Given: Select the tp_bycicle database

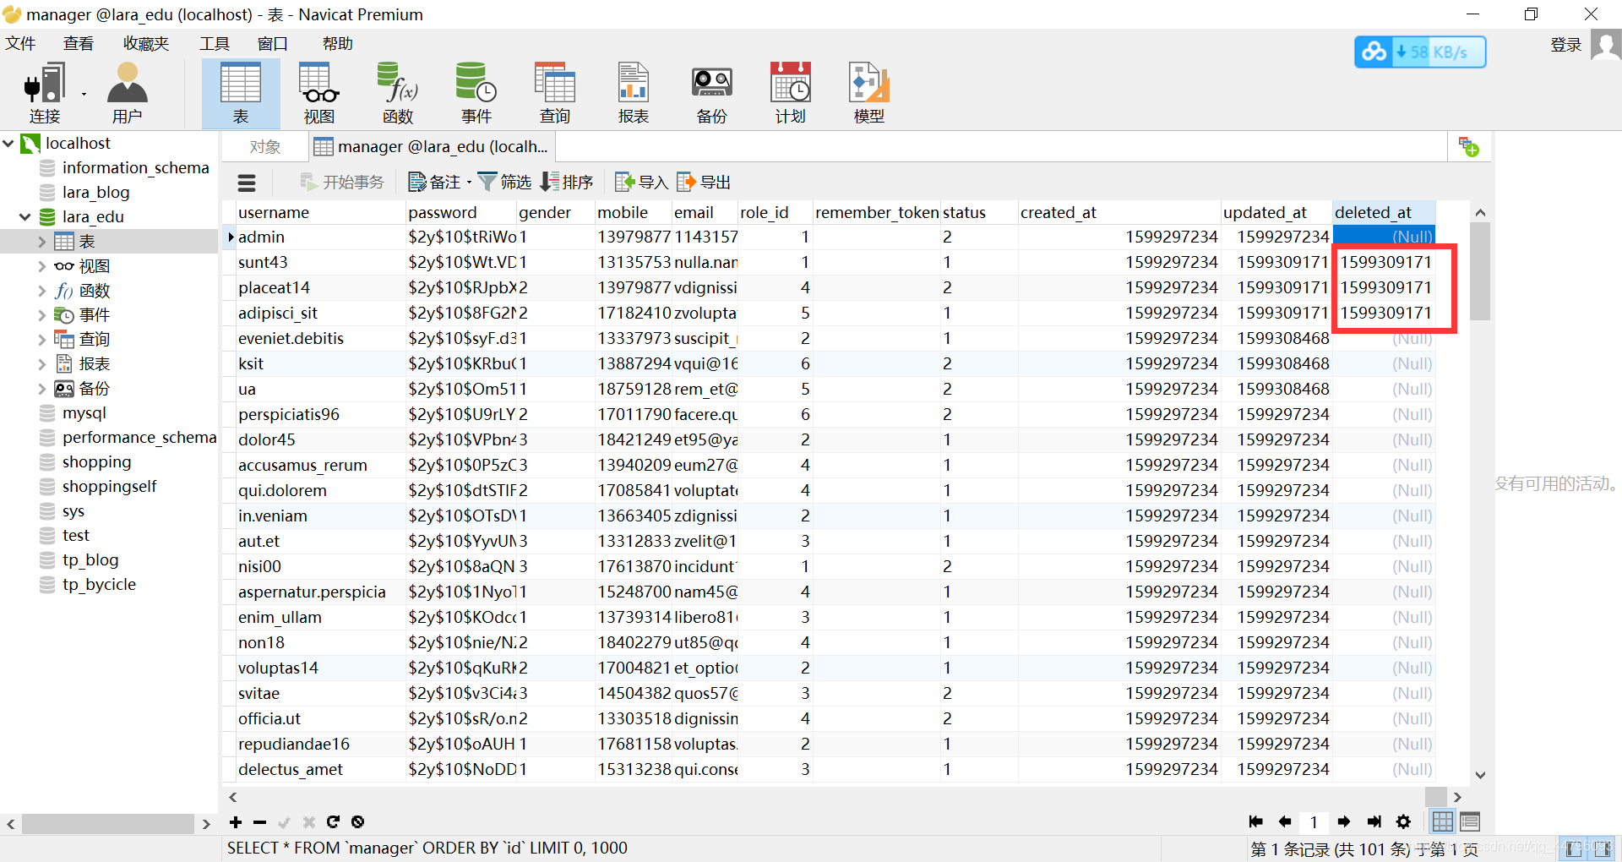Looking at the screenshot, I should (x=99, y=585).
